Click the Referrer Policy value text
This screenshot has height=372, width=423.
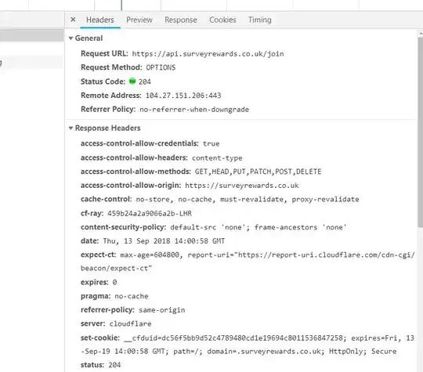(x=194, y=110)
